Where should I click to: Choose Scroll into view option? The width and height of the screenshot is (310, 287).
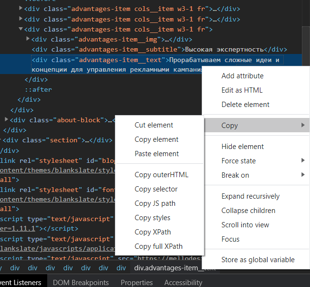coord(245,225)
